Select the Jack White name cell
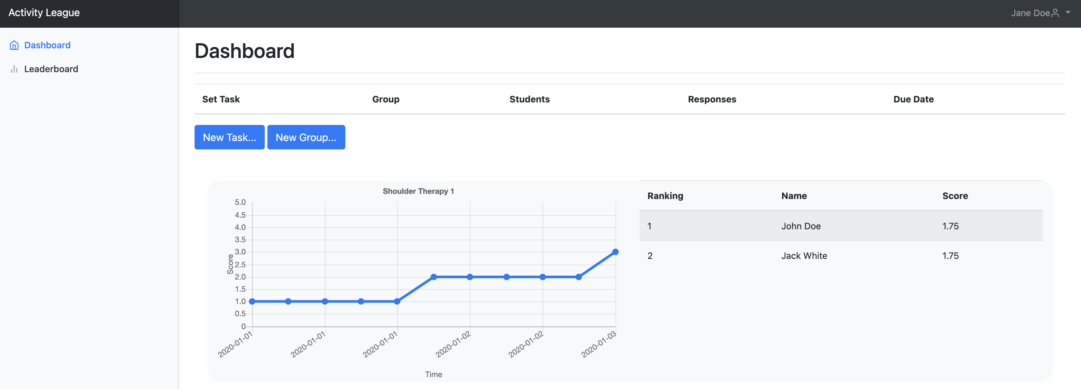Screen dimensions: 1081x389 (x=804, y=256)
